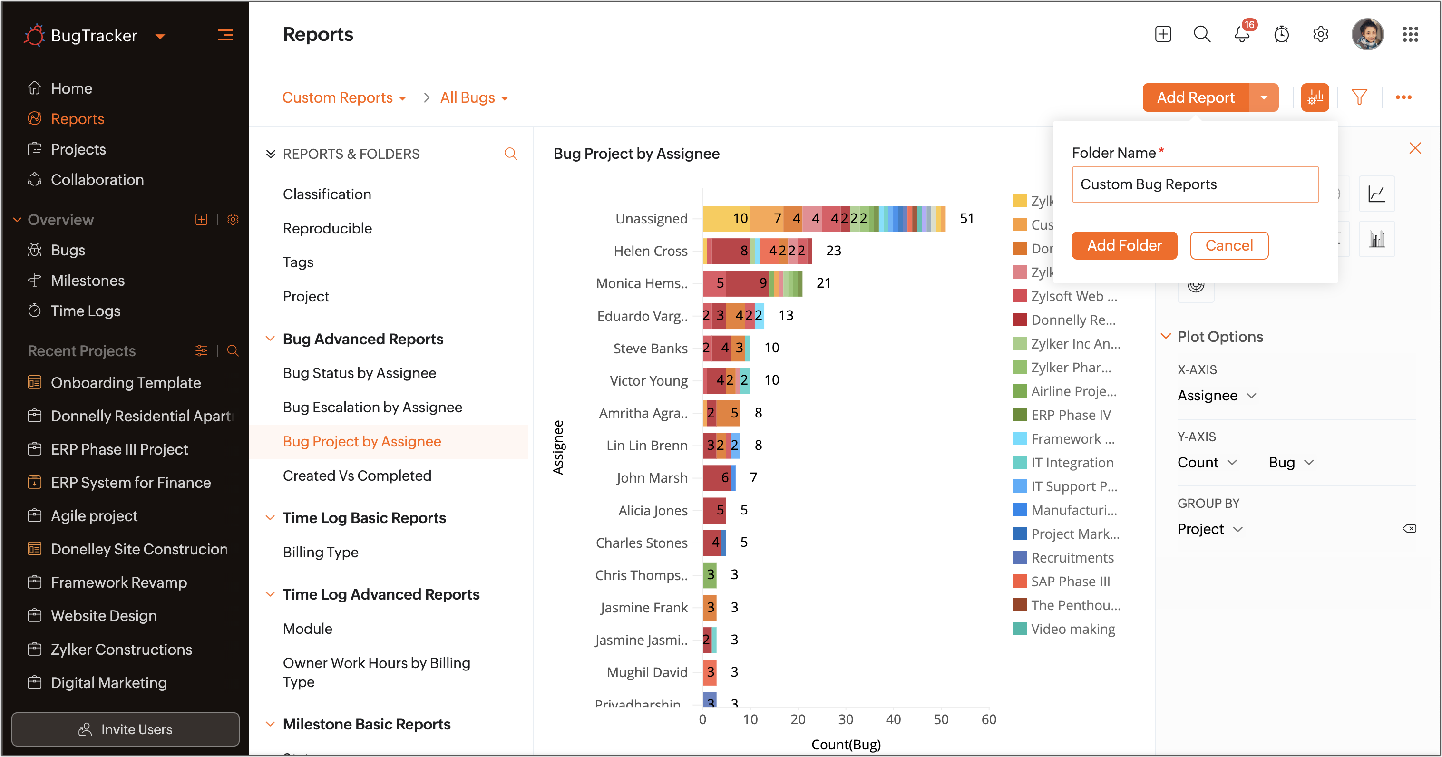Open the notifications bell icon
The image size is (1442, 757).
[1241, 35]
